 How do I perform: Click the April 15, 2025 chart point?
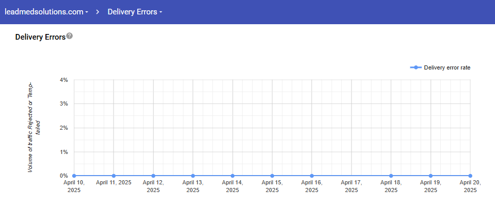[x=272, y=176]
